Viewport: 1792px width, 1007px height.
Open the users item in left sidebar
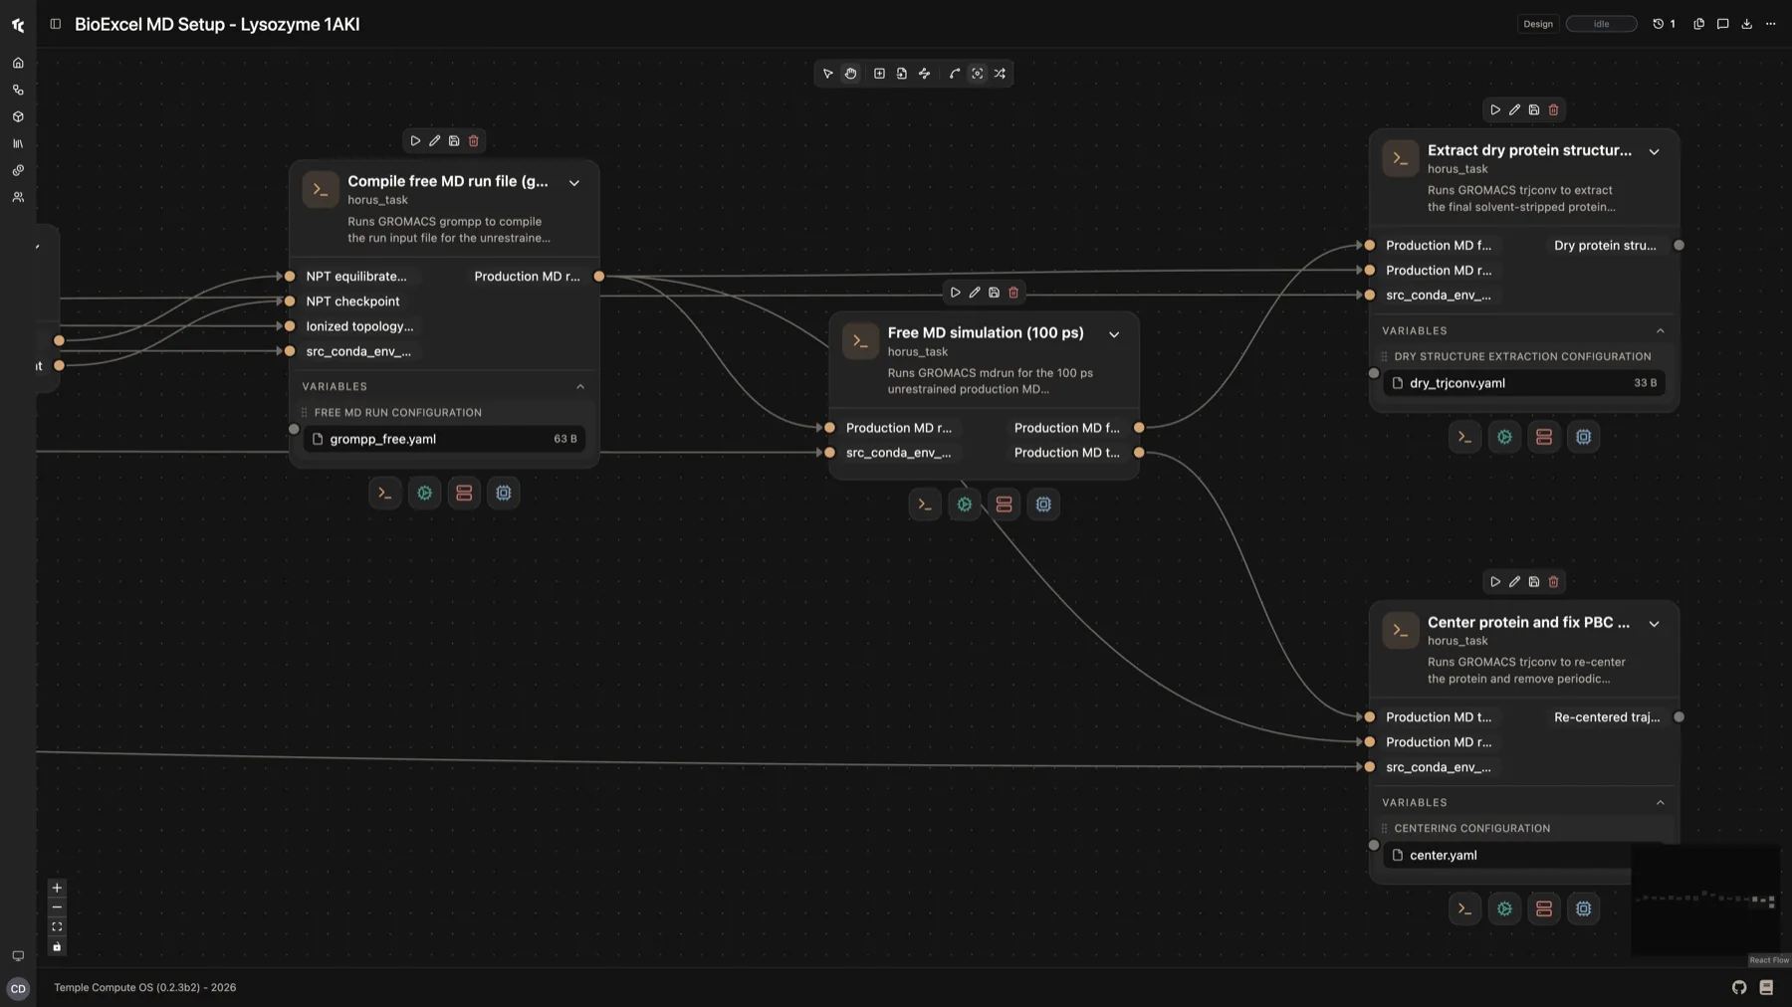(x=18, y=197)
